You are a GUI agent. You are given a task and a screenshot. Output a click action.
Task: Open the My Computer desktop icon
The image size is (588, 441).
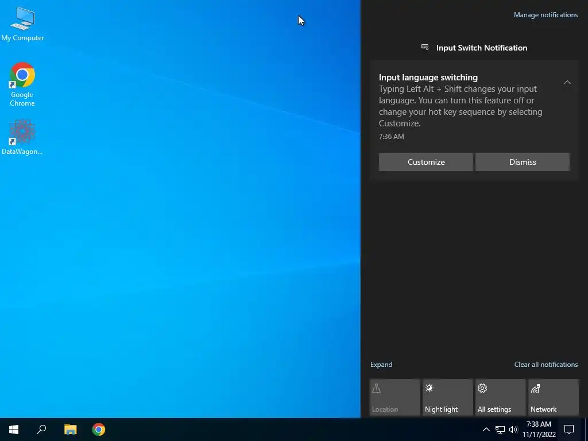click(22, 24)
